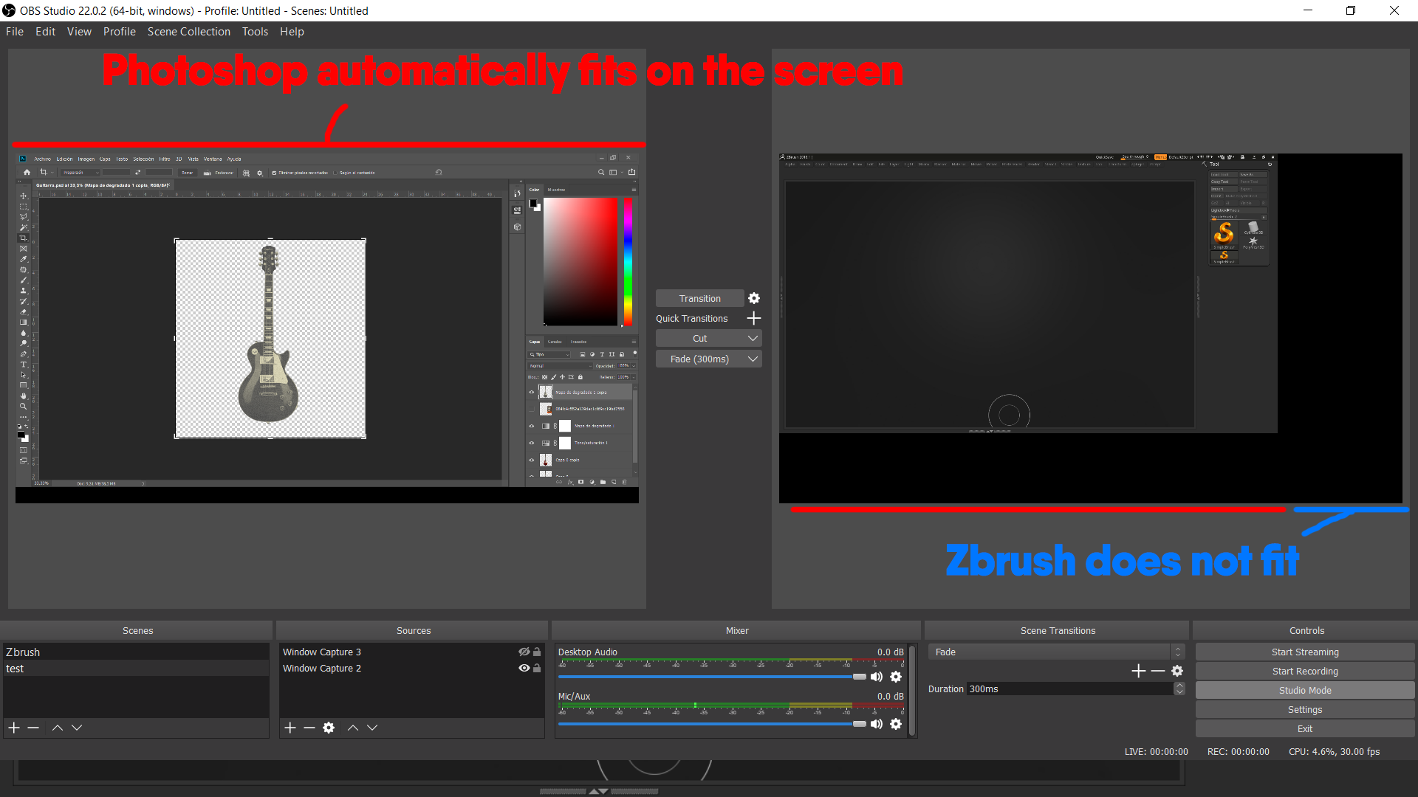Viewport: 1418px width, 797px height.
Task: Open Mic/Aux settings gear
Action: 896,724
